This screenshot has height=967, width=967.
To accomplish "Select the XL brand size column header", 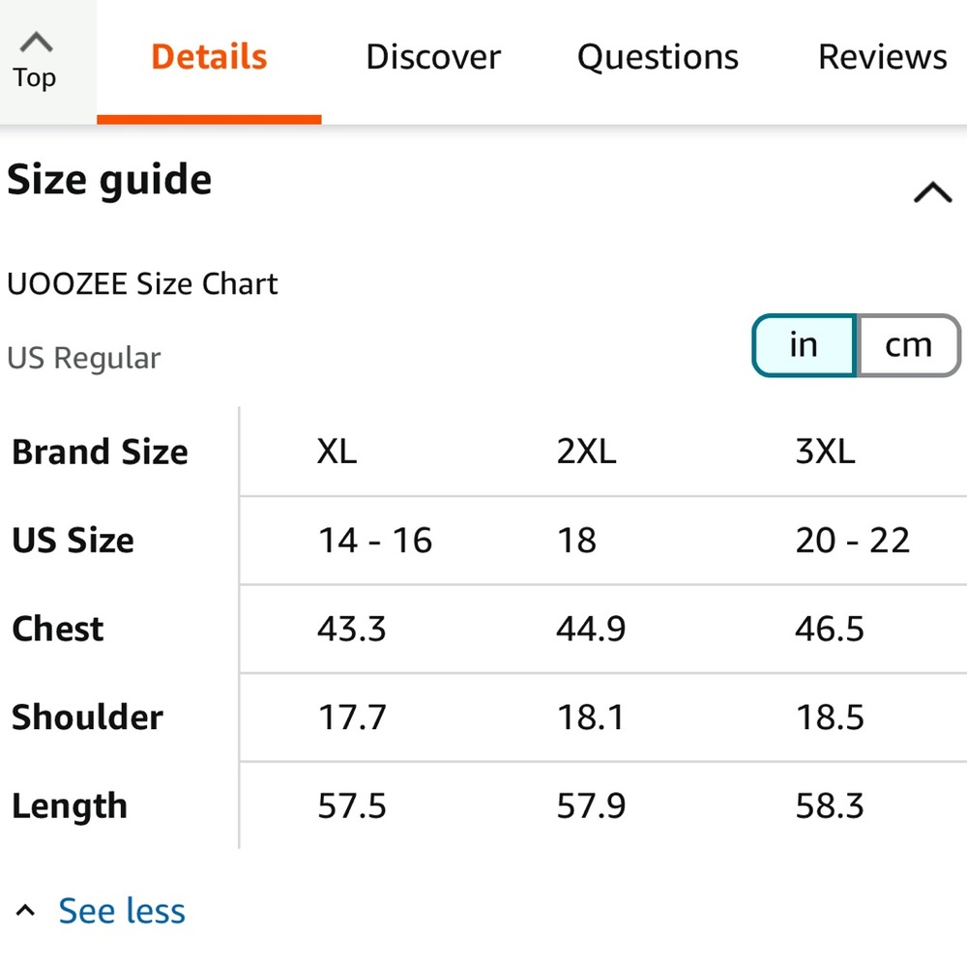I will tap(337, 452).
